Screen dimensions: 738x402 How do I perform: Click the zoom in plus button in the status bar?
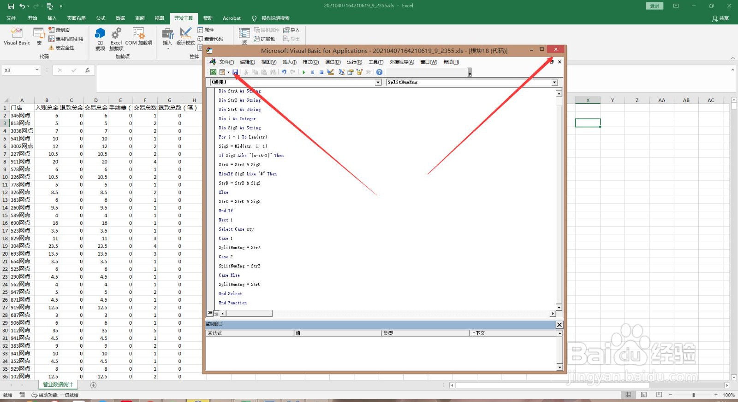[x=716, y=395]
